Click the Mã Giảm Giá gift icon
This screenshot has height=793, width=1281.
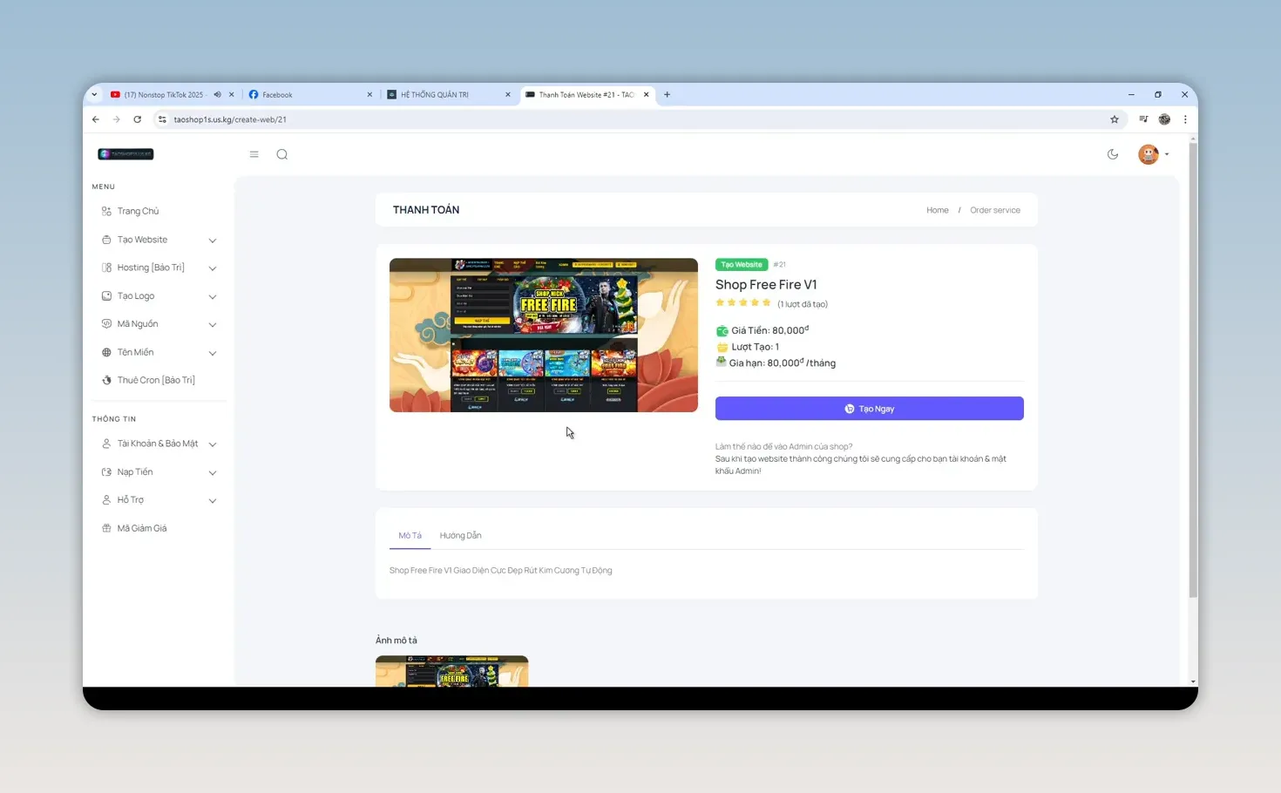106,528
